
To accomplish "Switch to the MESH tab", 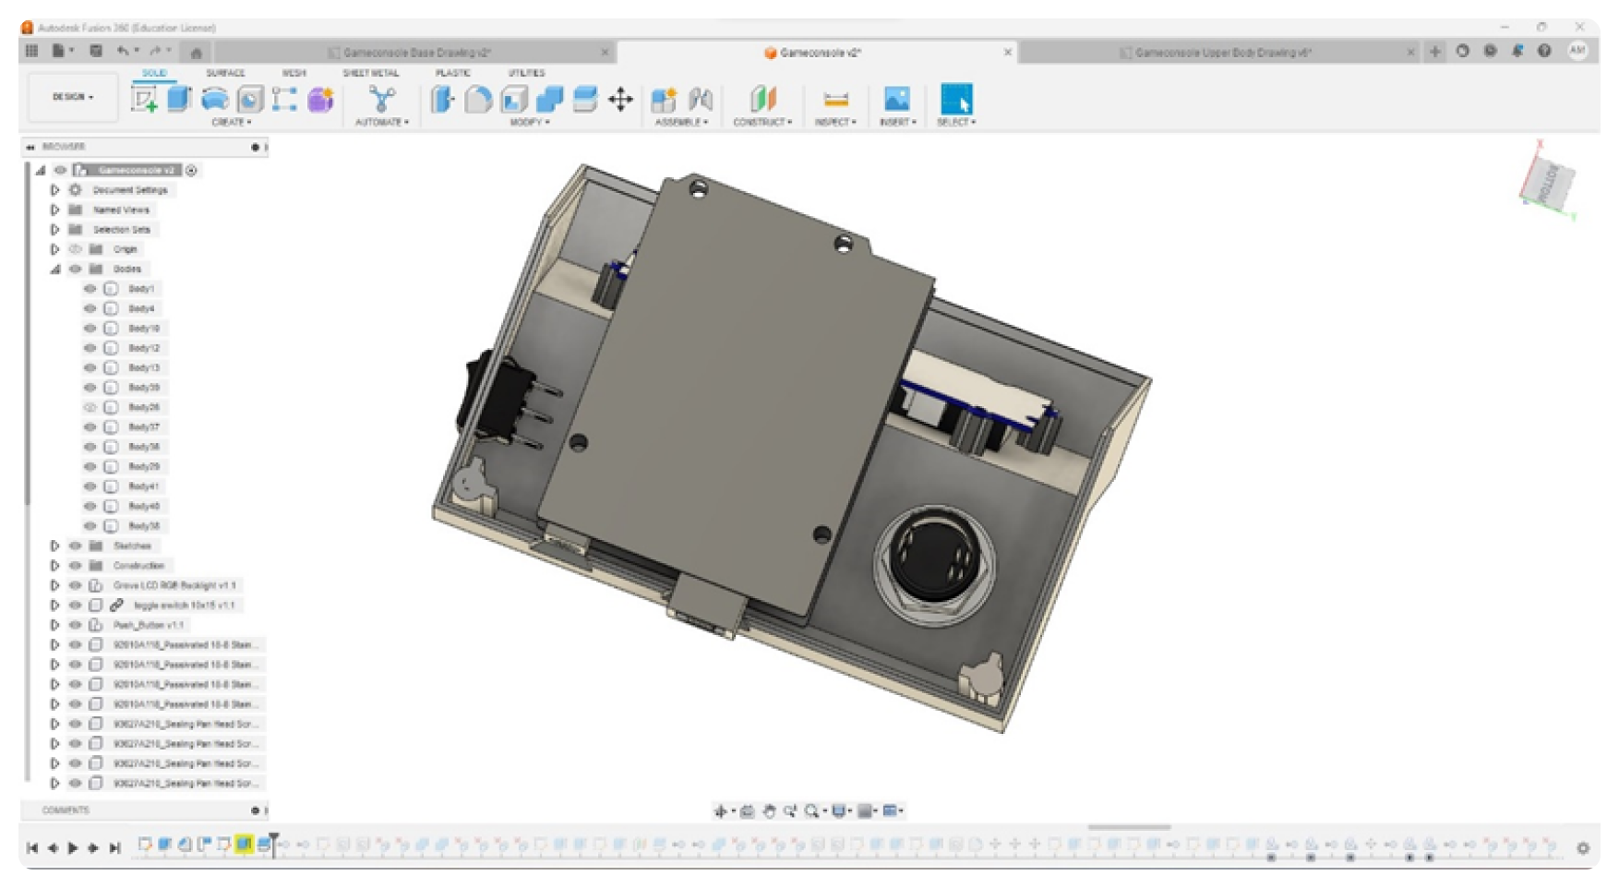I will (x=294, y=73).
